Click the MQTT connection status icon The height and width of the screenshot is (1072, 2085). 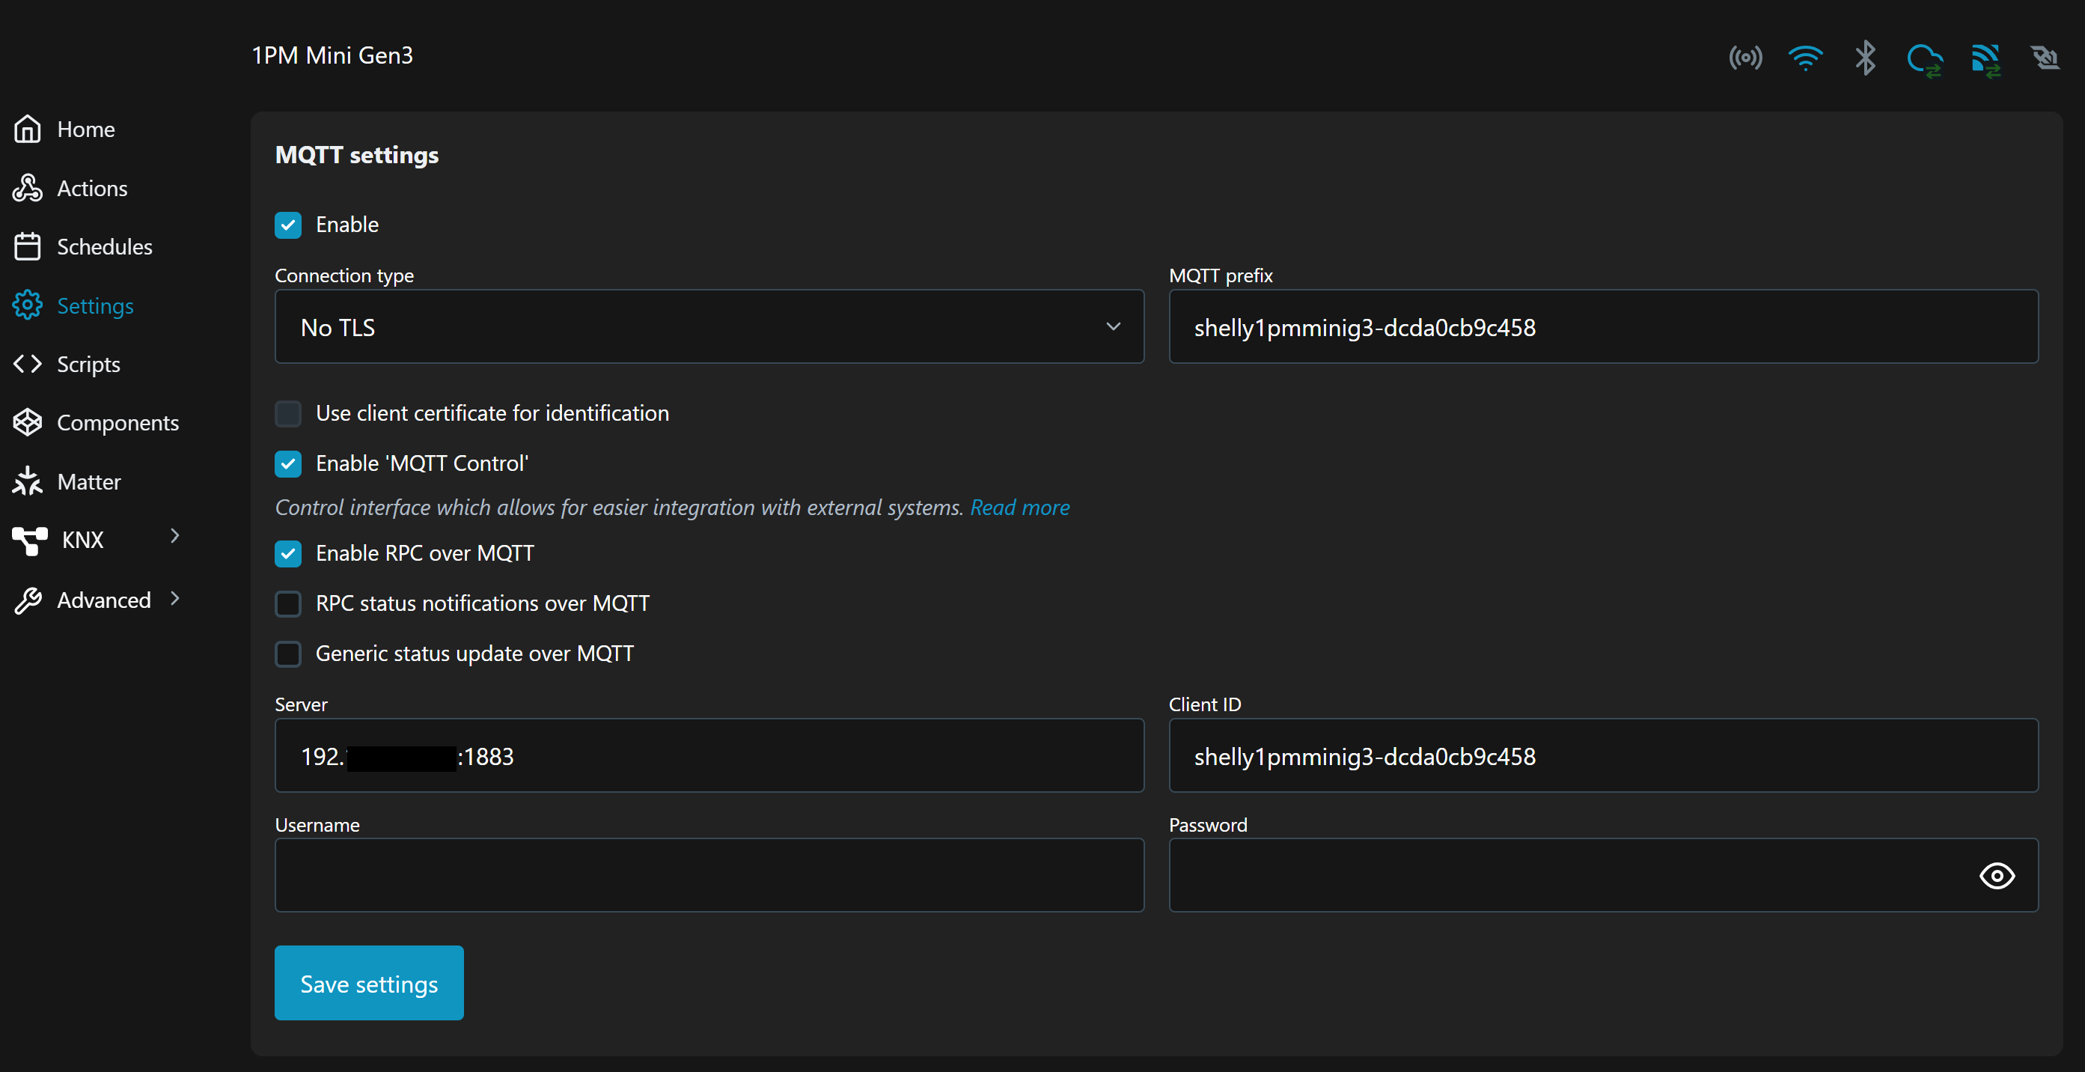(x=1985, y=60)
